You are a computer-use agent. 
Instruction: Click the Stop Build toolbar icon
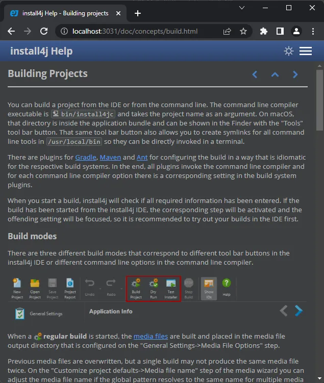[189, 289]
